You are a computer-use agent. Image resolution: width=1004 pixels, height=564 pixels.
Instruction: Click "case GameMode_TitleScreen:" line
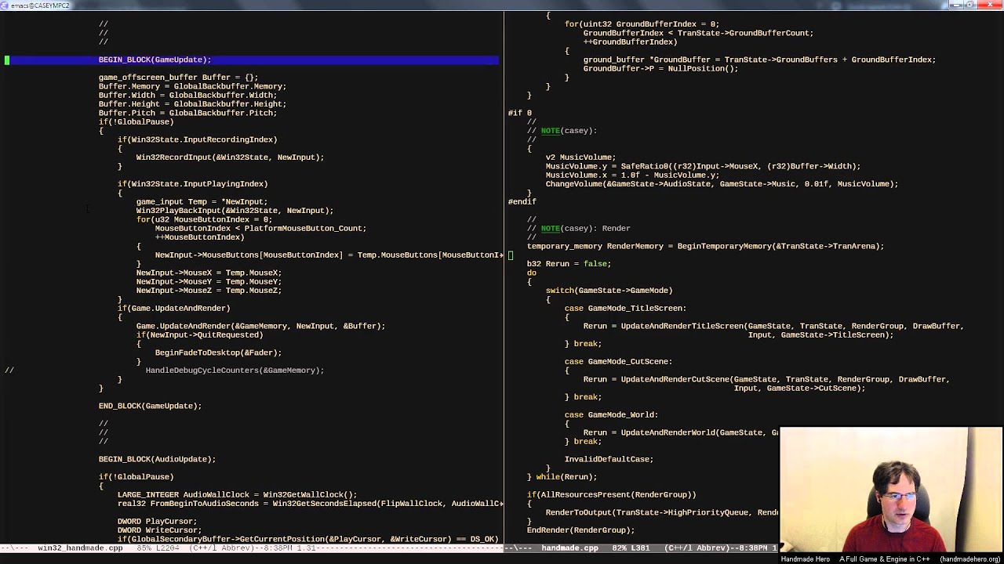pos(625,309)
